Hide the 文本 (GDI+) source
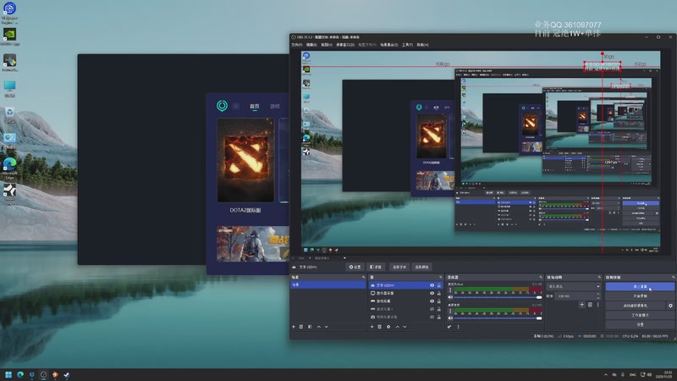 (432, 285)
